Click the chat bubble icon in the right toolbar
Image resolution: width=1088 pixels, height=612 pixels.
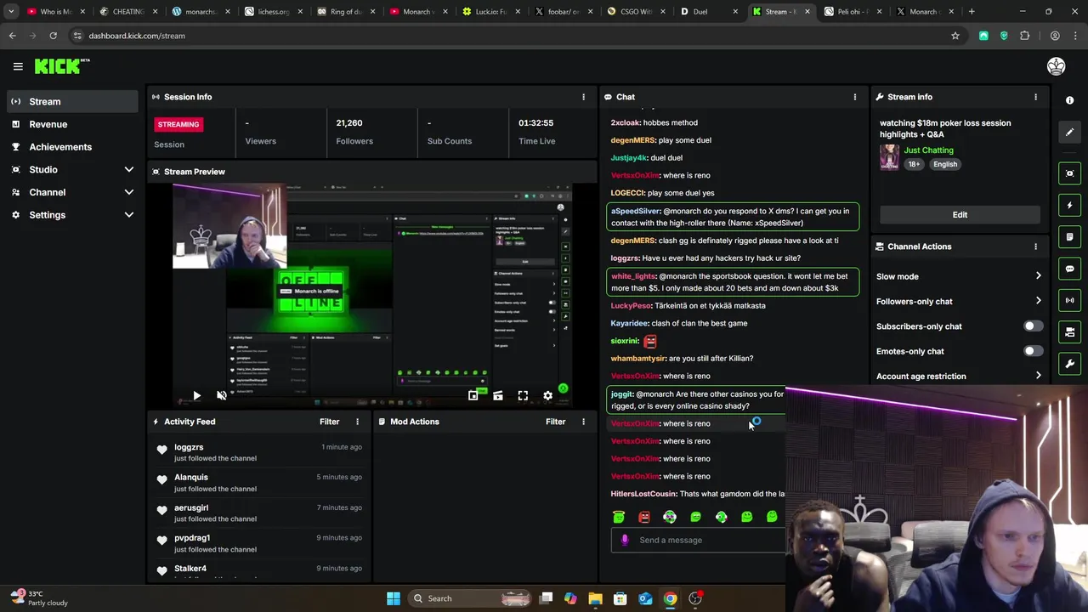point(1069,269)
